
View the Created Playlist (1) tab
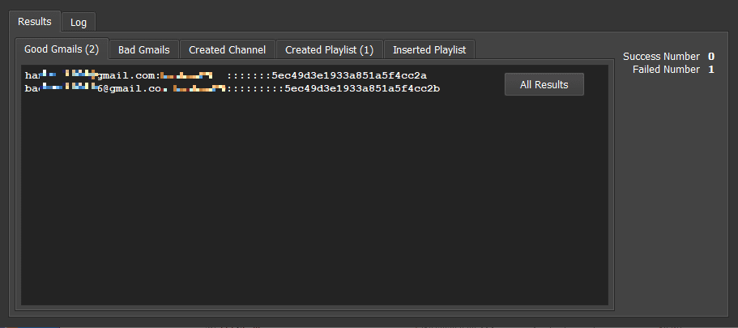click(x=329, y=50)
